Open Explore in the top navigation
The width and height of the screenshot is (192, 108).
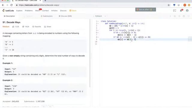[19, 11]
